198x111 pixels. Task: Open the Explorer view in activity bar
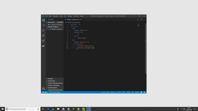(43, 20)
